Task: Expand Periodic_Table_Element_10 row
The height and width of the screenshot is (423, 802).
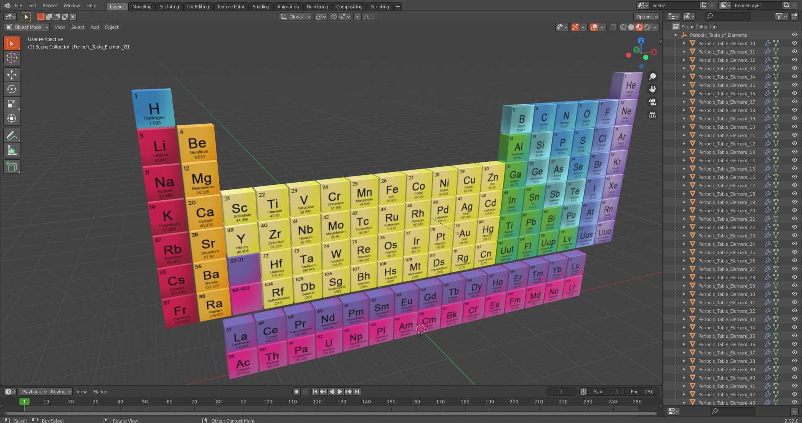Action: click(684, 127)
